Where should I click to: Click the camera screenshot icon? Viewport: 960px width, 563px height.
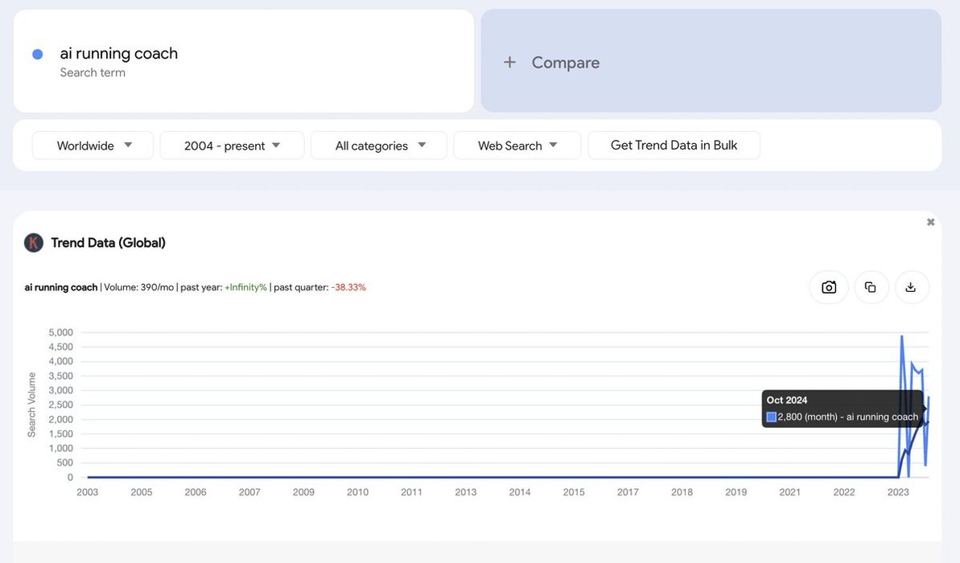tap(829, 287)
